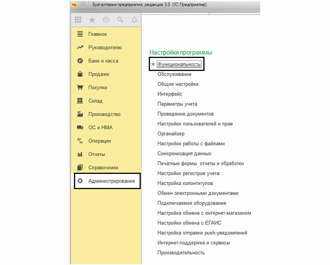Open Настройки обмена с ЕГАИС

[x=189, y=223]
